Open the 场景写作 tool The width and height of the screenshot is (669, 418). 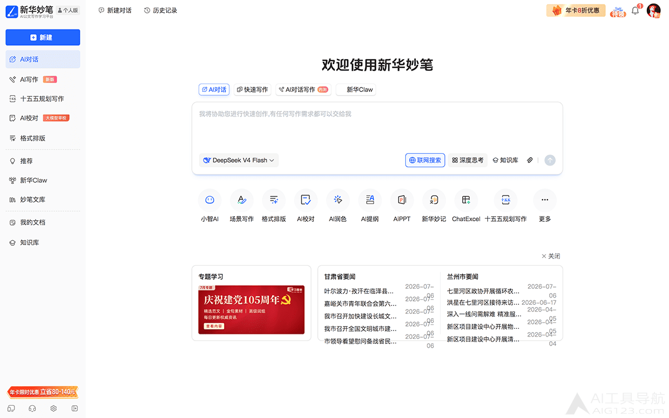(241, 206)
